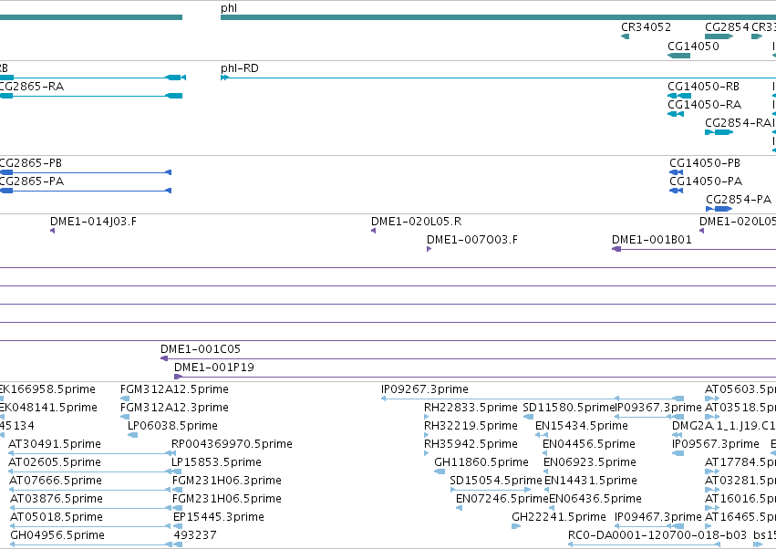
Task: Click the DME1-020L05.R marker triangle
Action: (374, 231)
